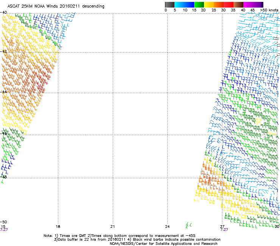Click the 'ASCAT 25KM NOAA Winds 20160211 descending' title
280x246 pixels.
(x=56, y=6)
